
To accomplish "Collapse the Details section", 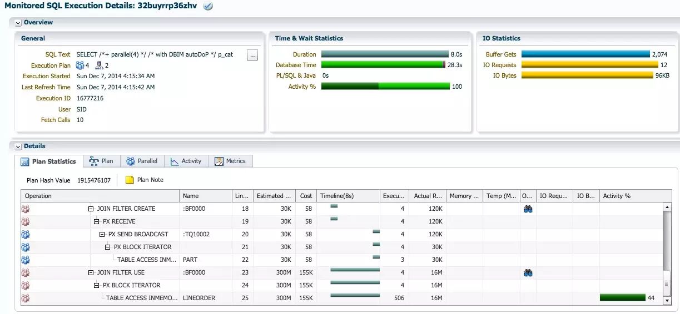I will click(x=18, y=146).
